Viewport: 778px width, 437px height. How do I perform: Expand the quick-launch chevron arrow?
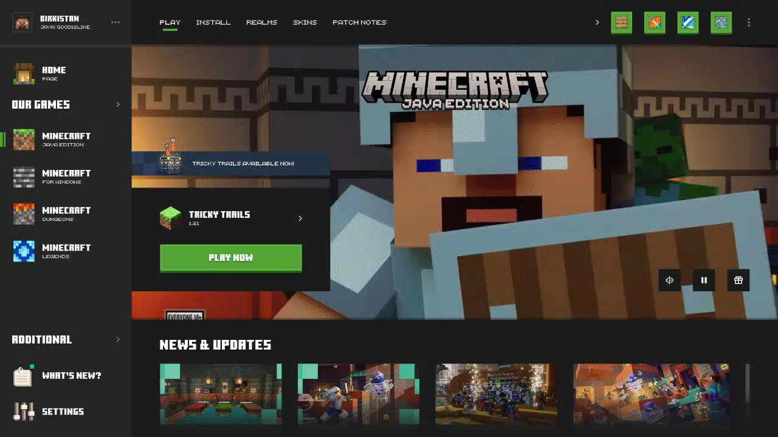pyautogui.click(x=597, y=22)
